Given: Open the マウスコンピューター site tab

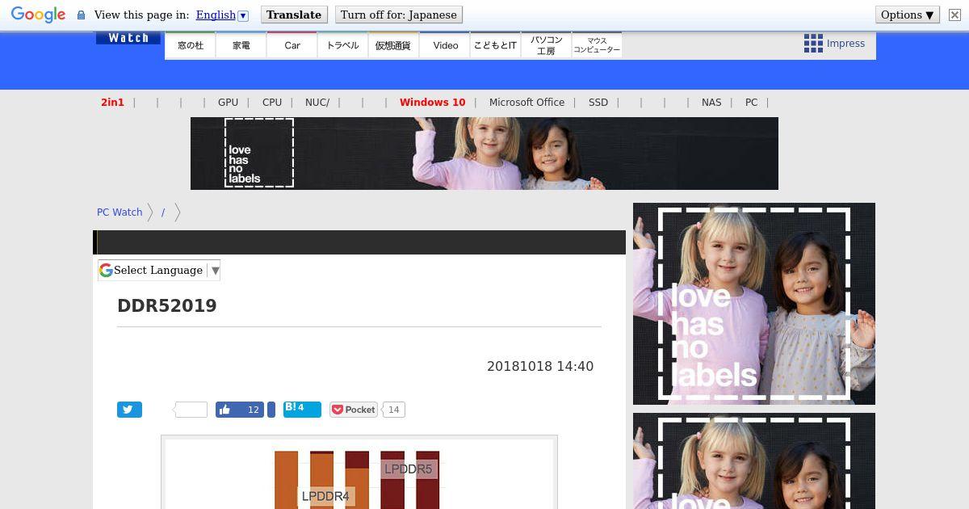Looking at the screenshot, I should (x=597, y=45).
